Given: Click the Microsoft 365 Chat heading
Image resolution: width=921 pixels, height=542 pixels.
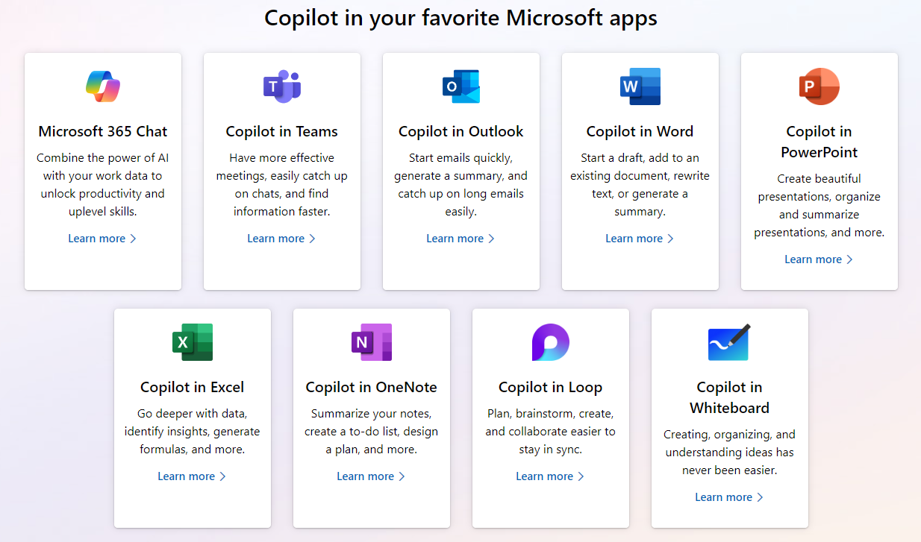Looking at the screenshot, I should (103, 132).
